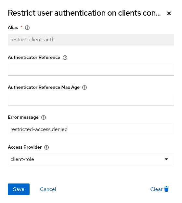The height and width of the screenshot is (203, 182).
Task: Show help for Authenticator Reference field
Action: click(x=65, y=58)
